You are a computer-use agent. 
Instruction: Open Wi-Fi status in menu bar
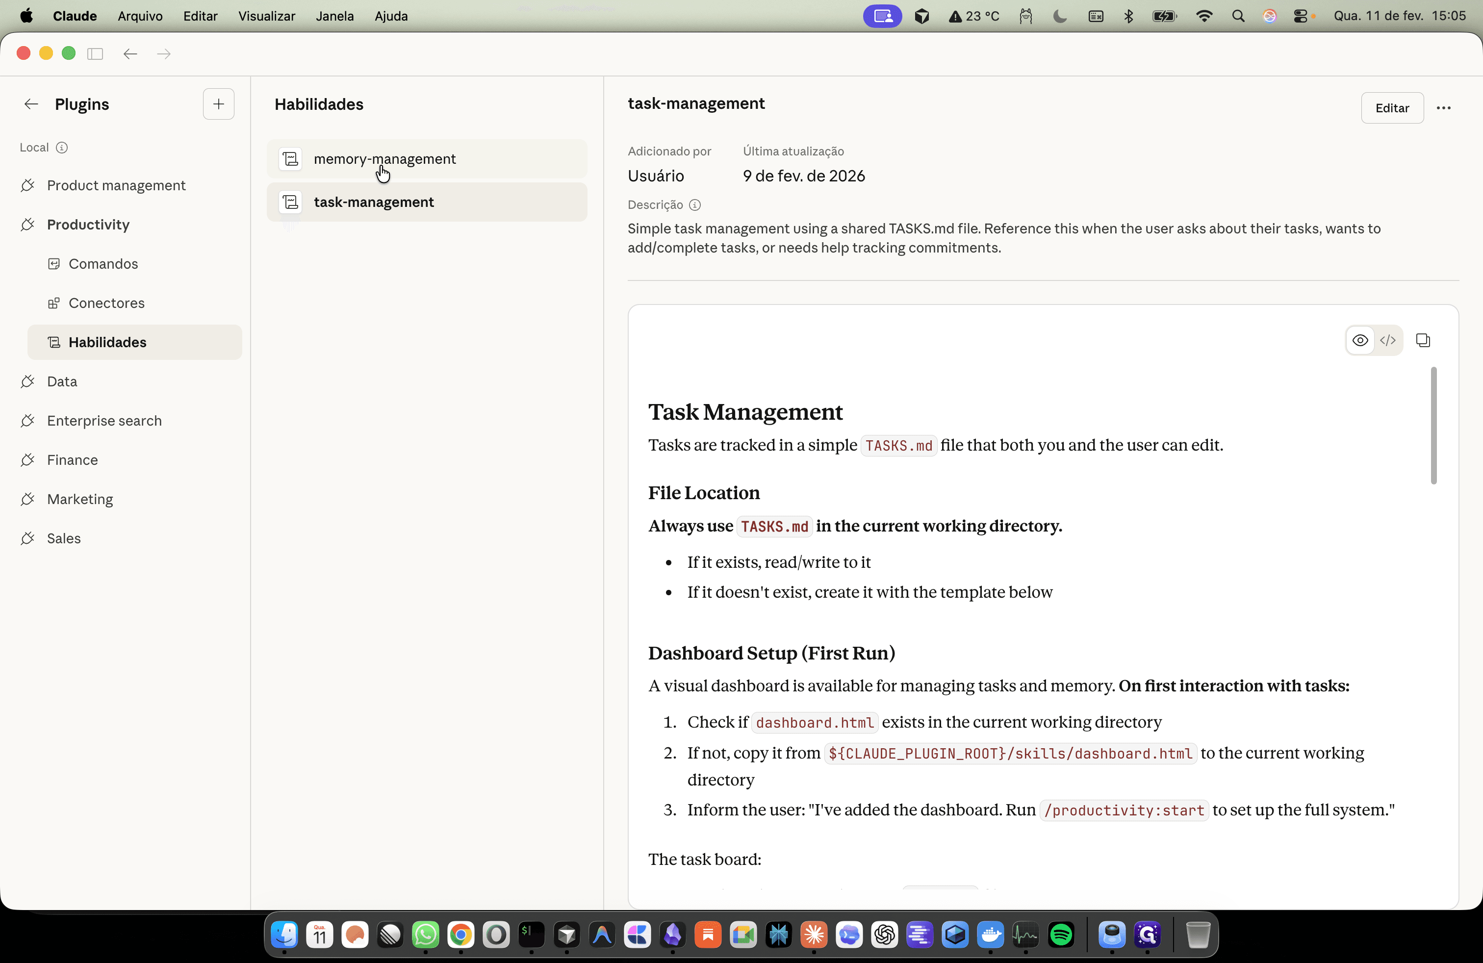coord(1204,16)
